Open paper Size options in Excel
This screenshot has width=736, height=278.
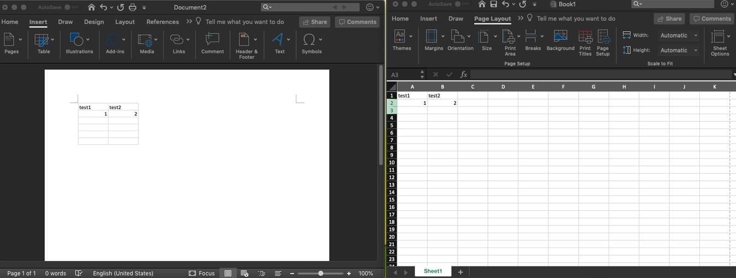pos(487,40)
